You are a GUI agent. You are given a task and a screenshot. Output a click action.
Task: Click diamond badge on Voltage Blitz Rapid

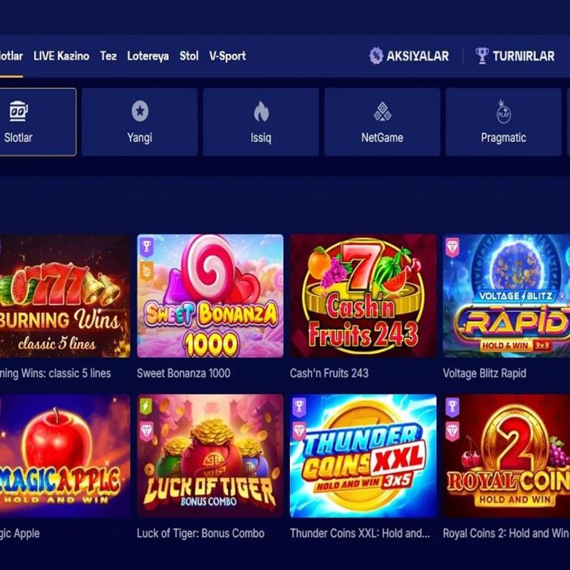pyautogui.click(x=452, y=247)
